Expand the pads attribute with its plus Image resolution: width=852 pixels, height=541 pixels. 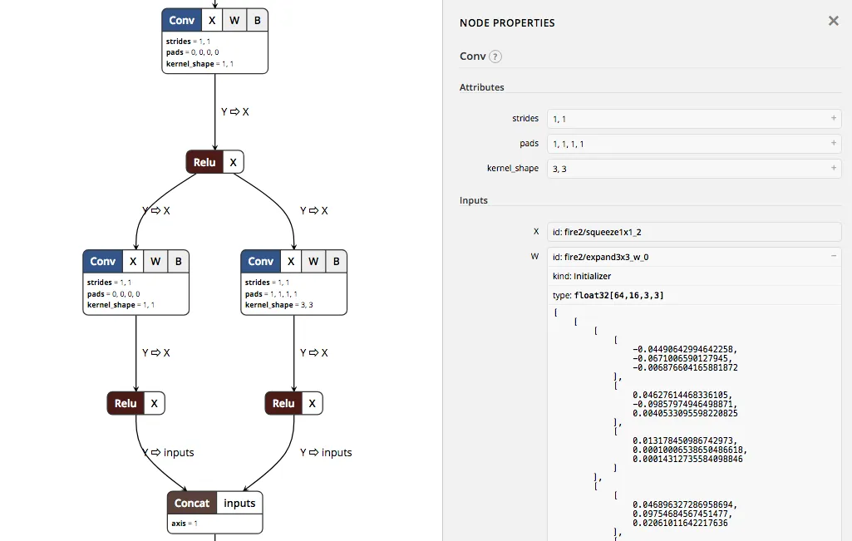tap(833, 143)
